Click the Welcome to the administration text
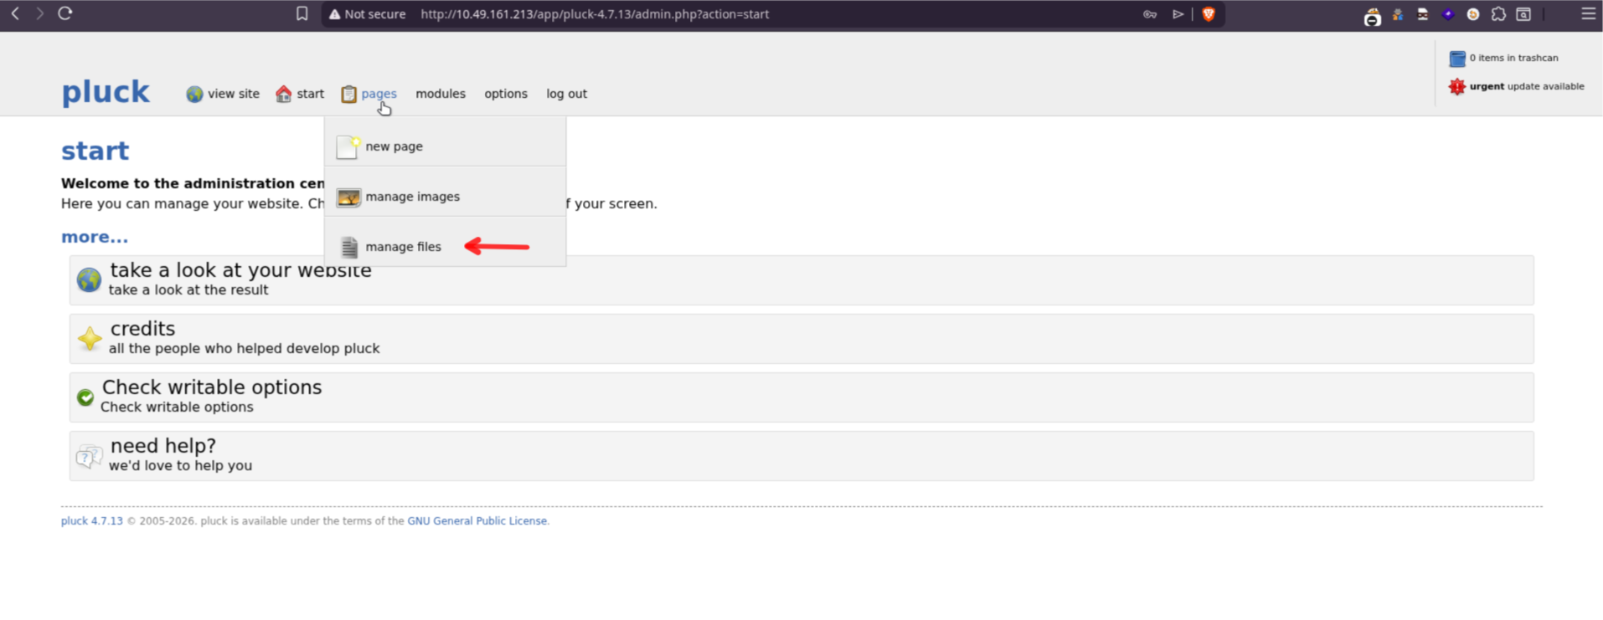This screenshot has height=620, width=1603. (193, 183)
